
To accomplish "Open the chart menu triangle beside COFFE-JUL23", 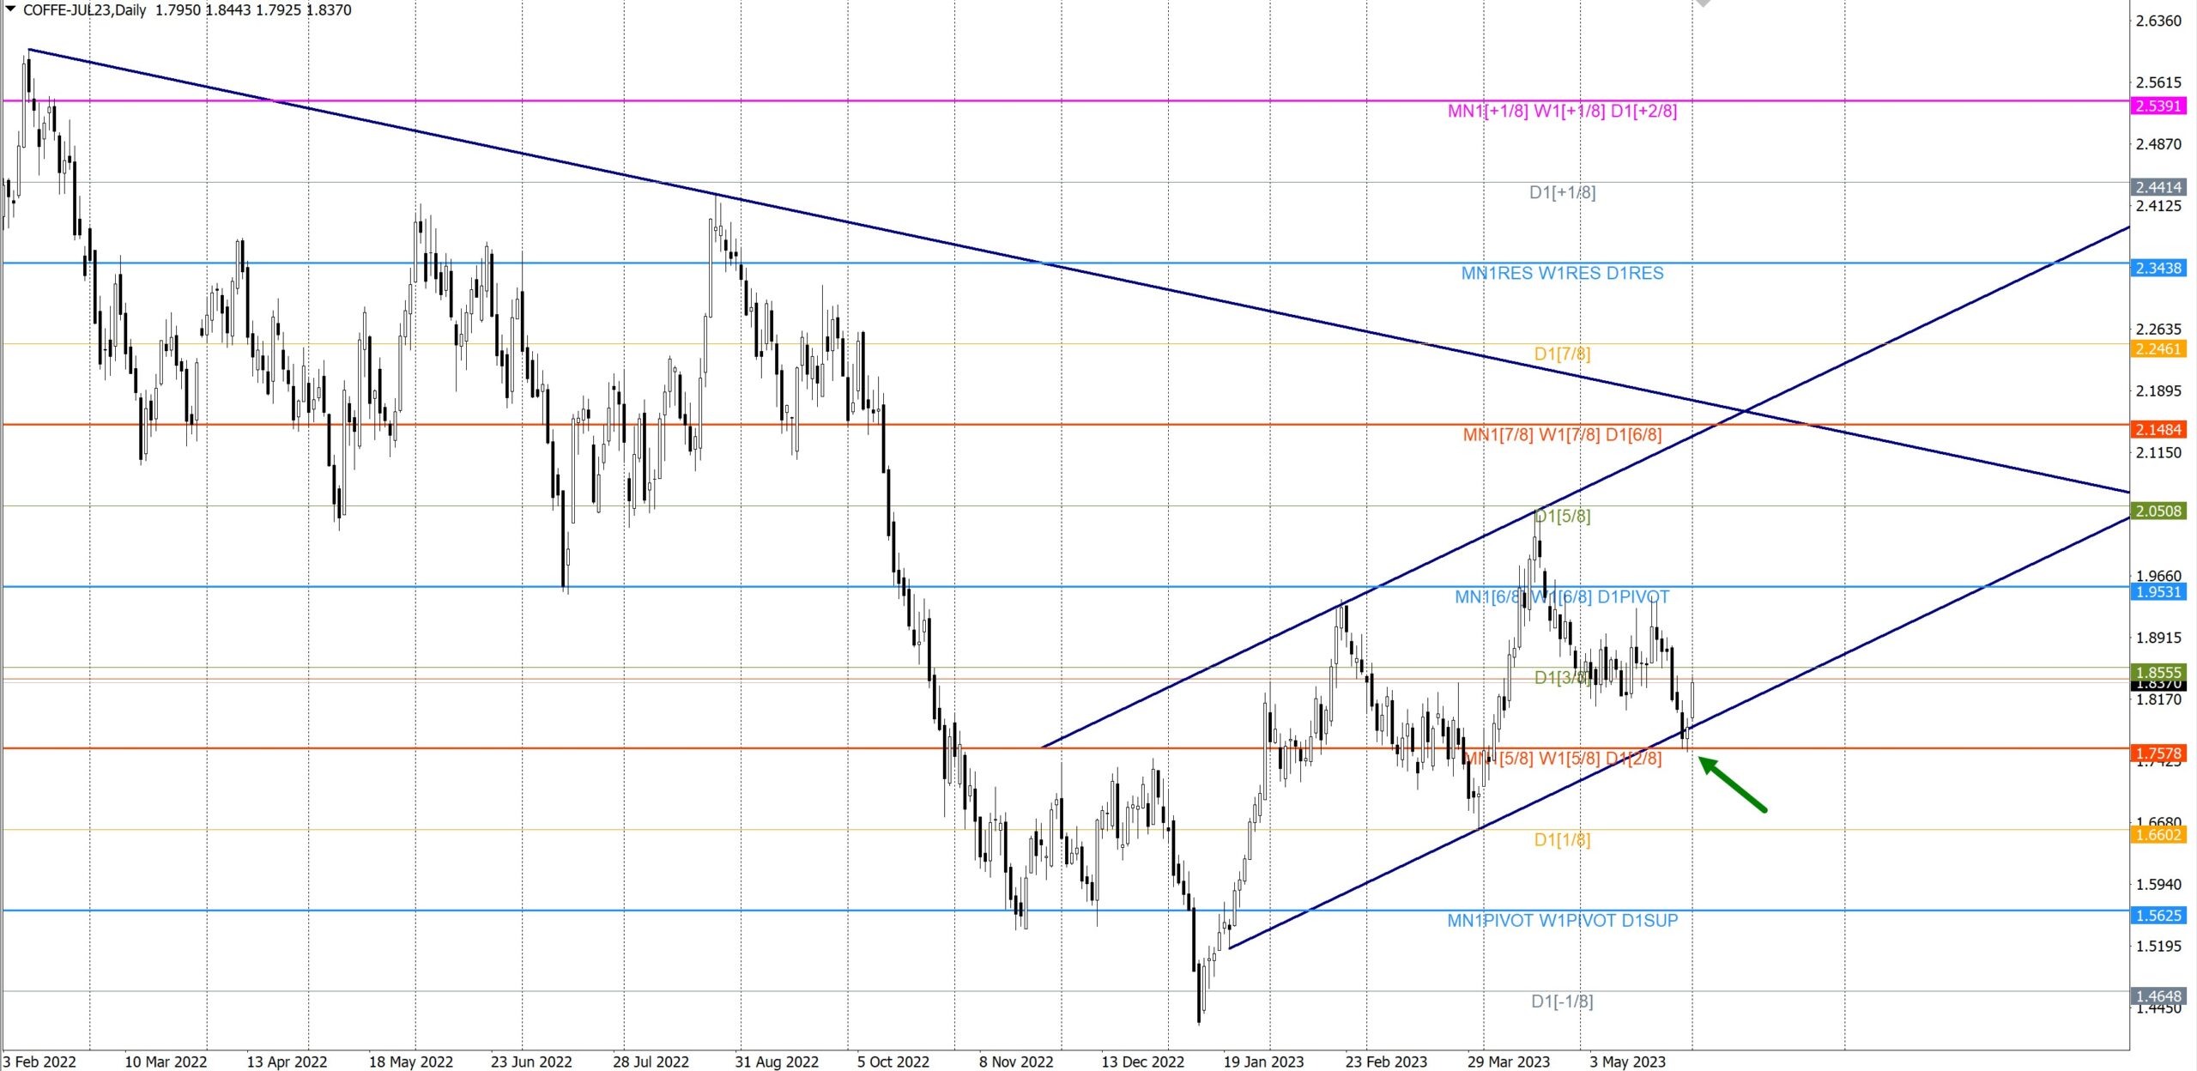I will (11, 9).
